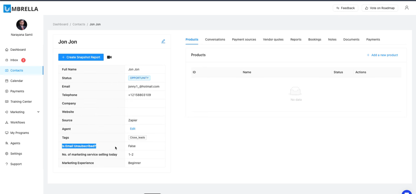Open Training Center from the sidebar
This screenshot has height=194, width=416.
(21, 102)
